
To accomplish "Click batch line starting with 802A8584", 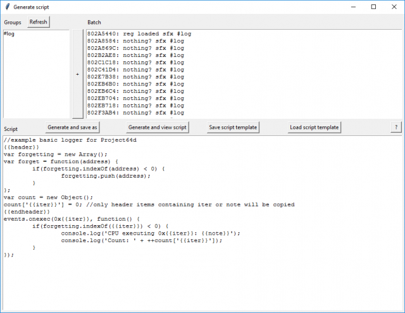I will point(135,40).
